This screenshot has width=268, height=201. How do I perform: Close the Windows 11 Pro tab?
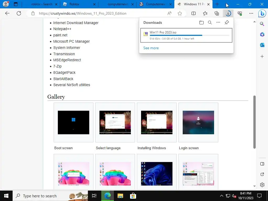[x=208, y=4]
